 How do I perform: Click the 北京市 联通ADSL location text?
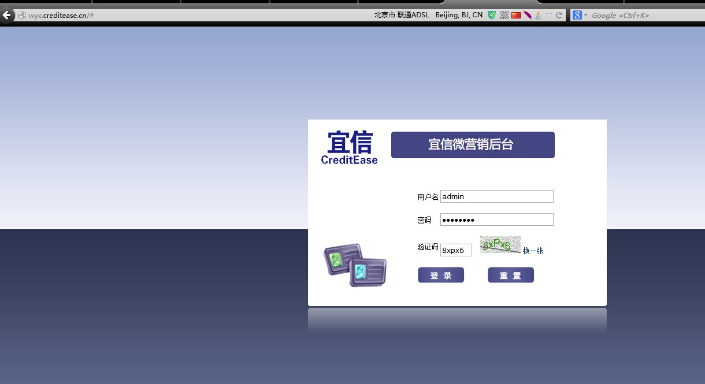402,15
